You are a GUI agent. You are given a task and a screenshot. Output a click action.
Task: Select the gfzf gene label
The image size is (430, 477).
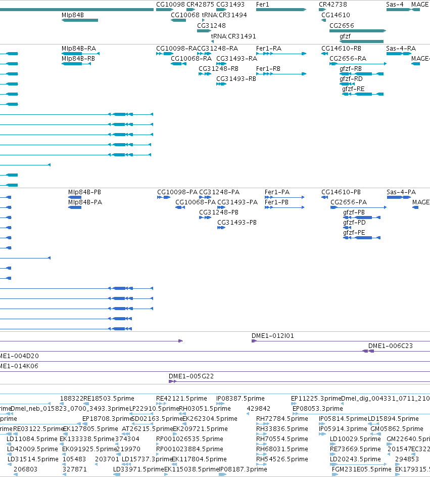(x=345, y=36)
